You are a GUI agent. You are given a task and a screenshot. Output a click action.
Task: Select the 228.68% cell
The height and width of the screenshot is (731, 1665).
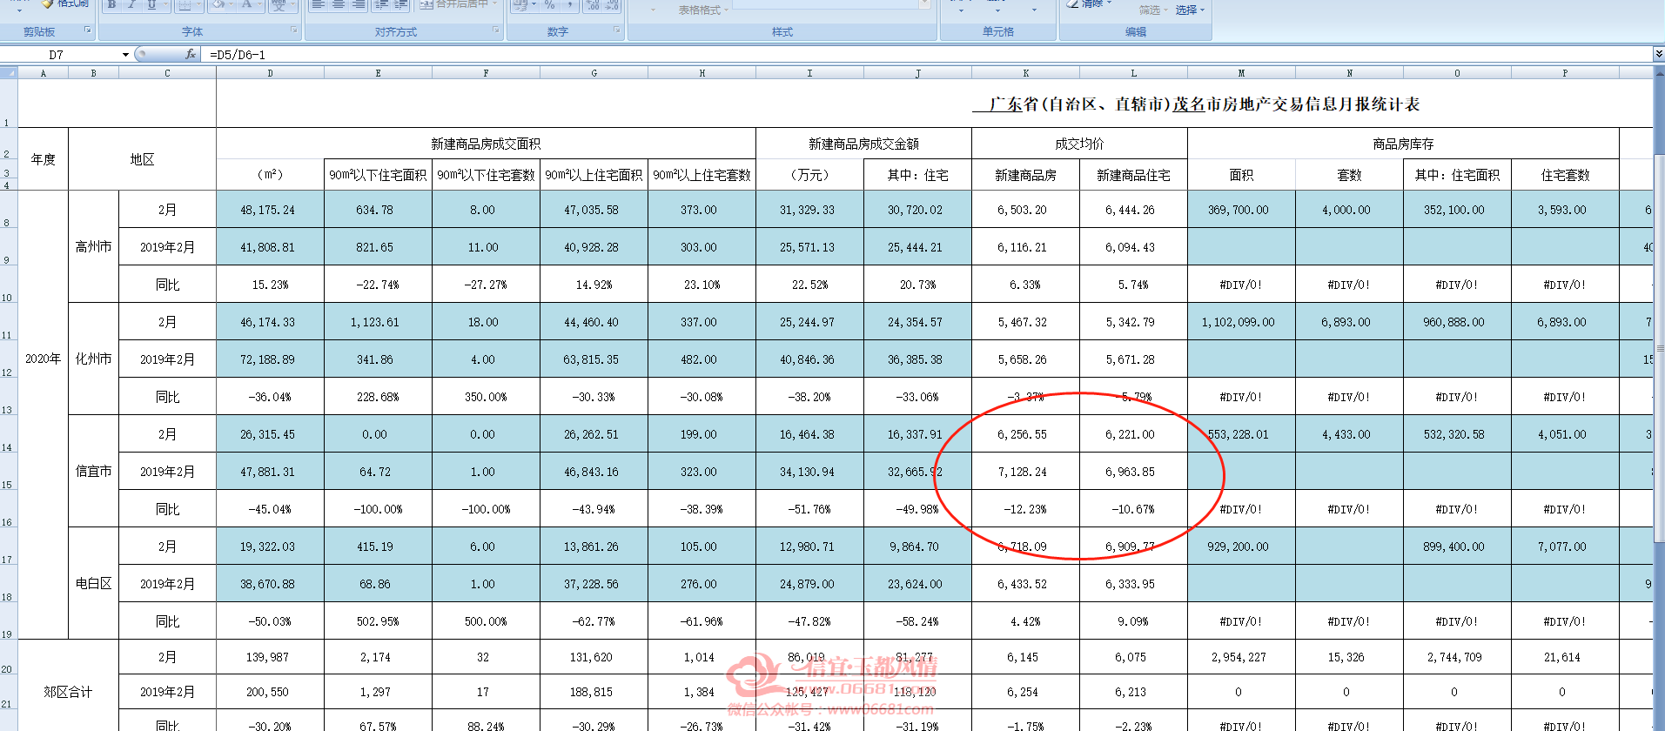[x=378, y=397]
